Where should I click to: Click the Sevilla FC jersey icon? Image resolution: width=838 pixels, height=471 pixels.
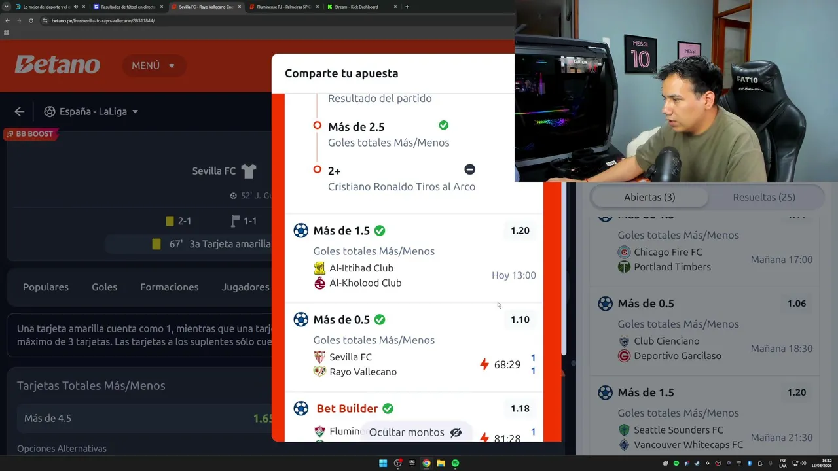249,171
